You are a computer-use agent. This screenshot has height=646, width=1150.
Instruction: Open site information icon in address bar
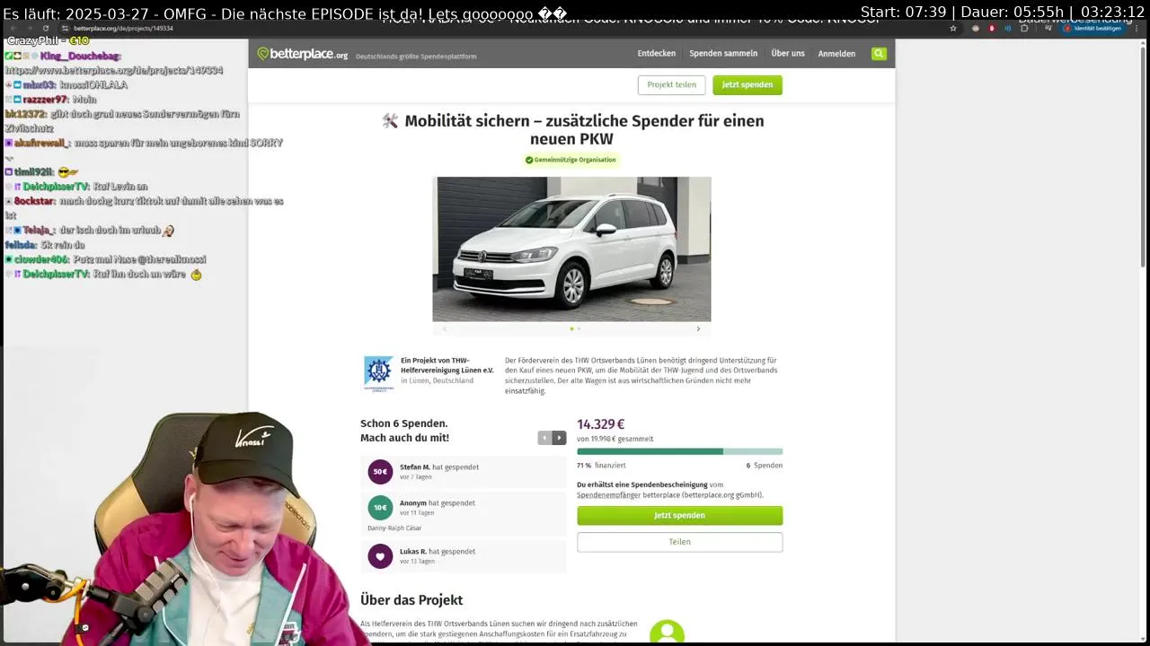point(65,28)
